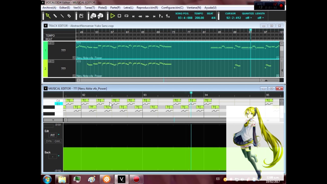327x184 pixels.
Task: Open the Letra(L) menu
Action: 129,8
